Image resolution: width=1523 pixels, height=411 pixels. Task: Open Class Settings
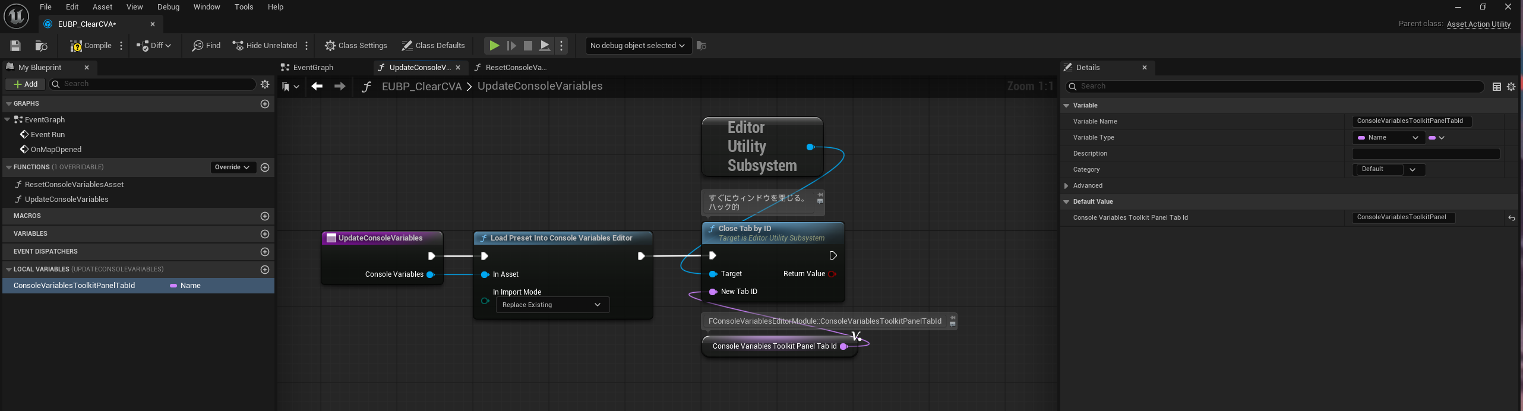(356, 46)
